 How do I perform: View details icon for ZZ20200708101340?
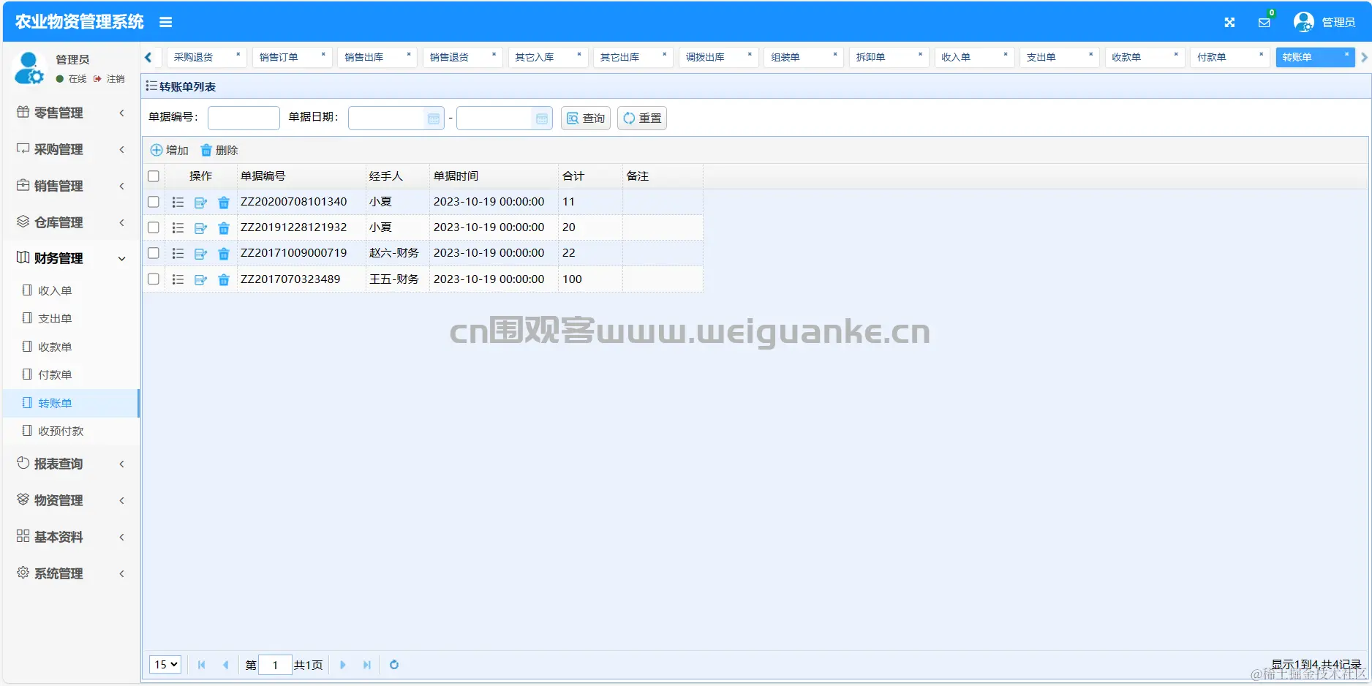coord(178,203)
